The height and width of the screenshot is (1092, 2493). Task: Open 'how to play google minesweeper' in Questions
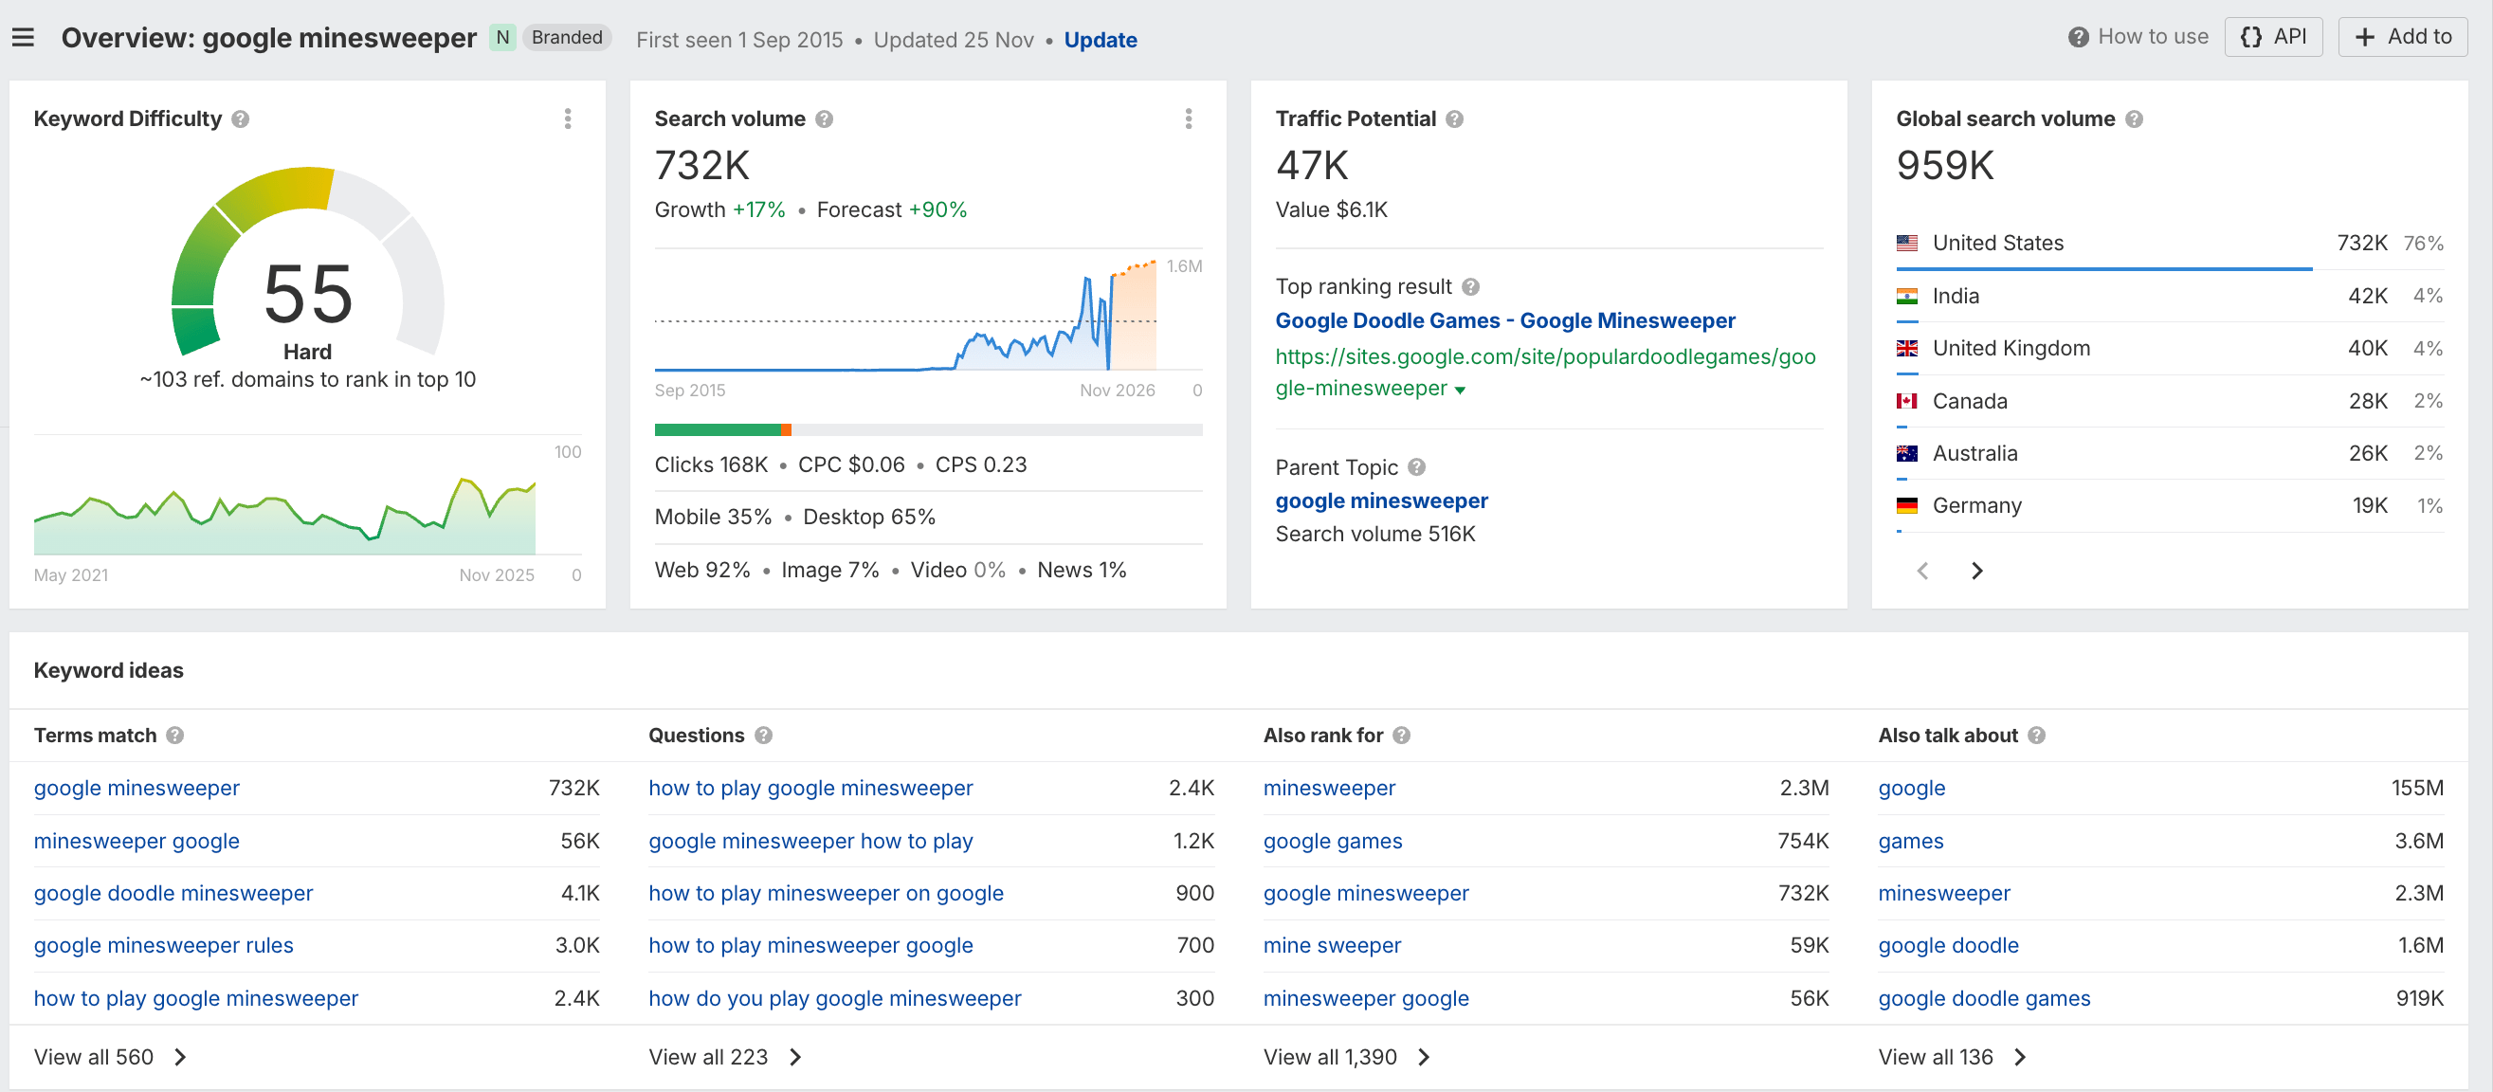[x=810, y=788]
